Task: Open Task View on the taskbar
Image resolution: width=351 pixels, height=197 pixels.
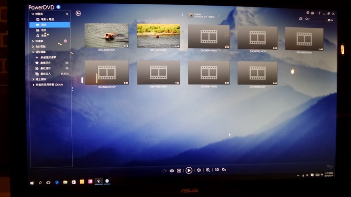Action: click(48, 183)
